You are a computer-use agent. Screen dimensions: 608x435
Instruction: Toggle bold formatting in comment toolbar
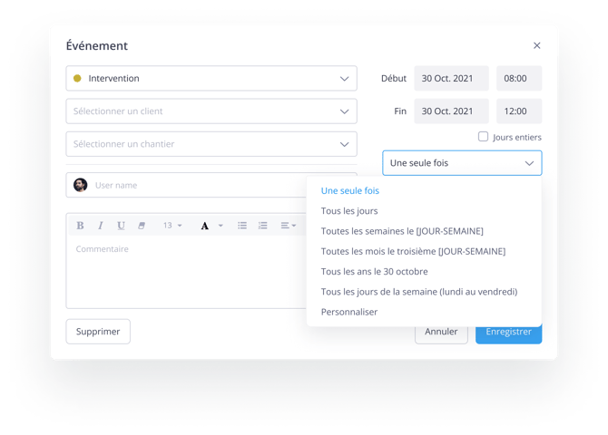point(80,226)
